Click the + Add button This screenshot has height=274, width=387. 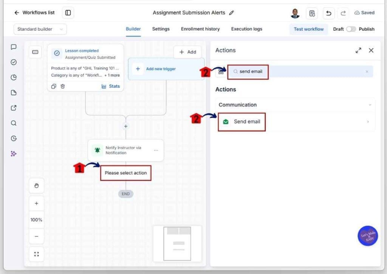[x=187, y=52]
